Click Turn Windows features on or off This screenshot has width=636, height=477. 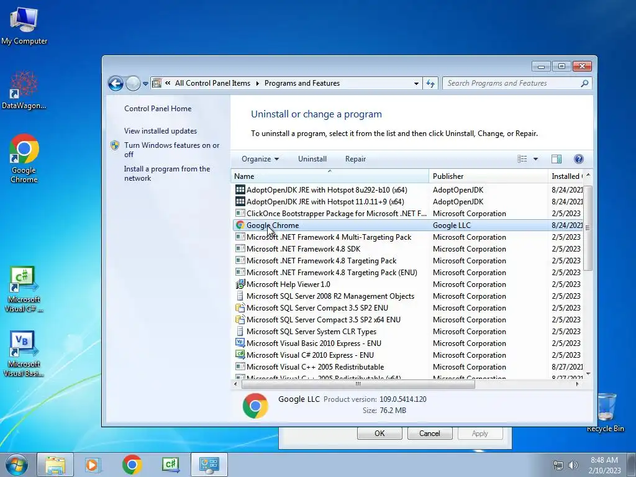(x=171, y=150)
